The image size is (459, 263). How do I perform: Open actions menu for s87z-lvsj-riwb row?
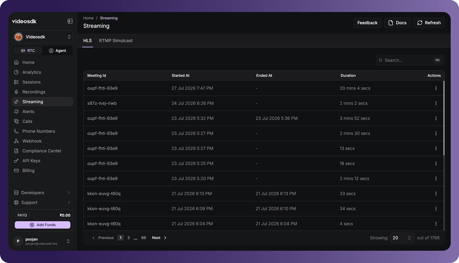coord(436,103)
